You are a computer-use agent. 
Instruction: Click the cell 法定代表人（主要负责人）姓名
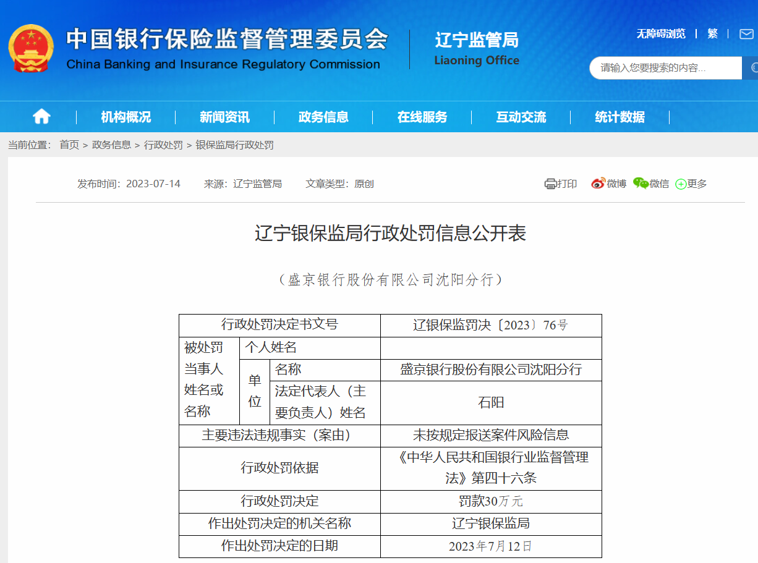point(325,403)
